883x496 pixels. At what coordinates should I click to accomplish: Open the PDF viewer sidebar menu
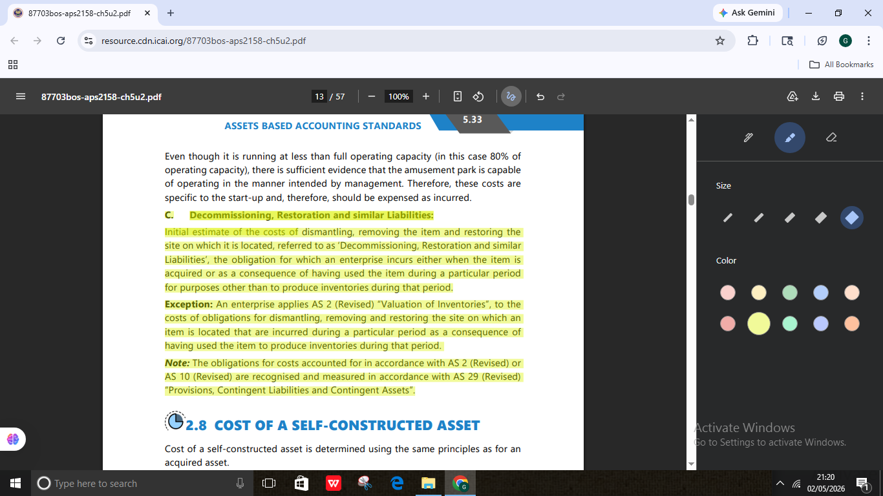[x=21, y=96]
